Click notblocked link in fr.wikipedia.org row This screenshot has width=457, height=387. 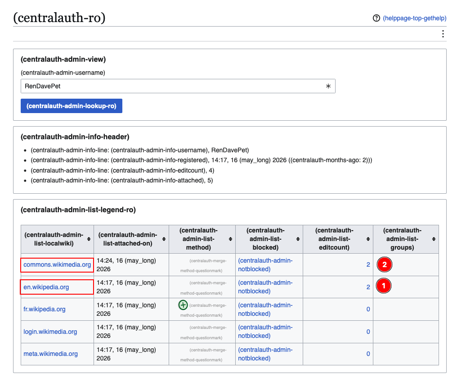pyautogui.click(x=265, y=310)
